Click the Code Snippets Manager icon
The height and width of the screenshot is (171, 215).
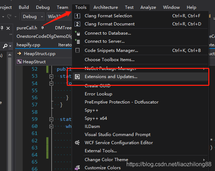click(77, 51)
